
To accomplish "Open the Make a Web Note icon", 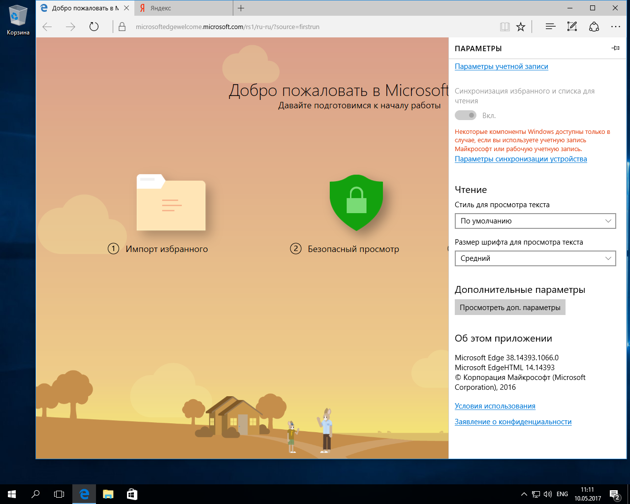I will (572, 27).
